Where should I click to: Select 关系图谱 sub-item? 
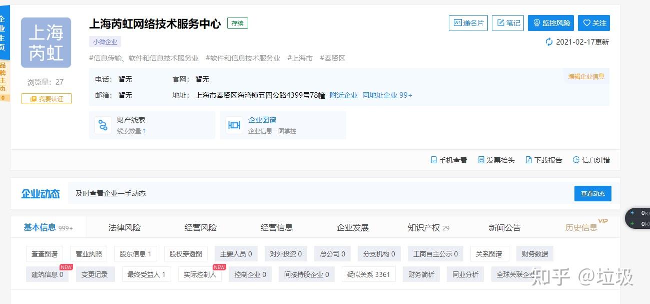489,254
